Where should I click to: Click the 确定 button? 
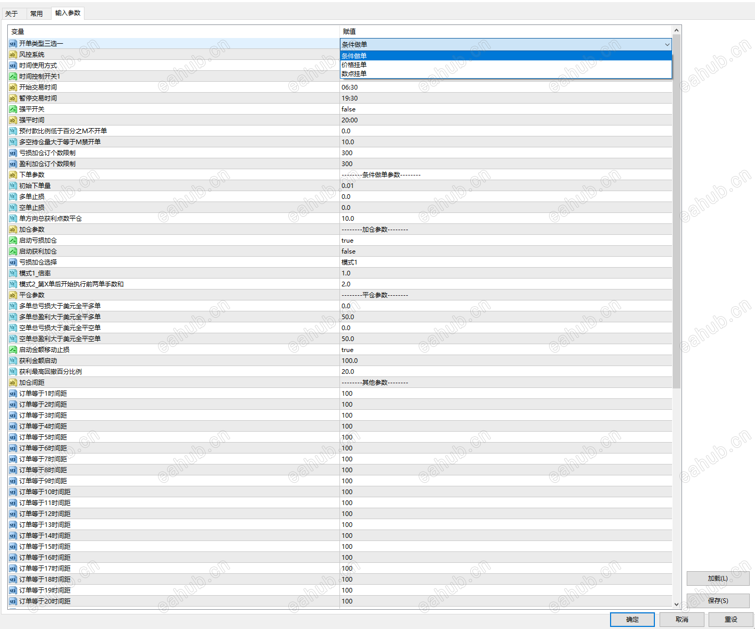[632, 620]
